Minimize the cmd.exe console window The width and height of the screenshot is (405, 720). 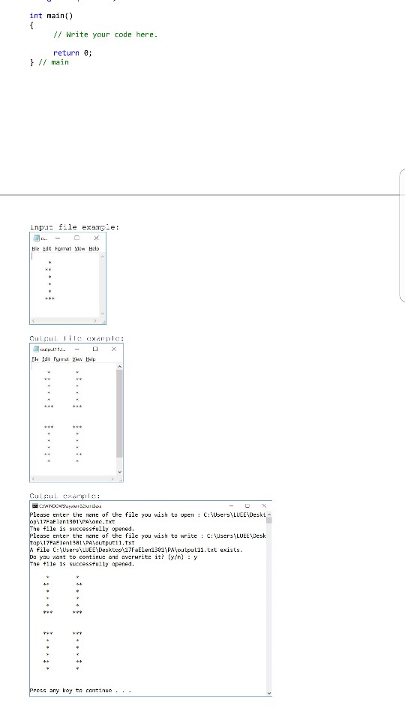point(232,505)
